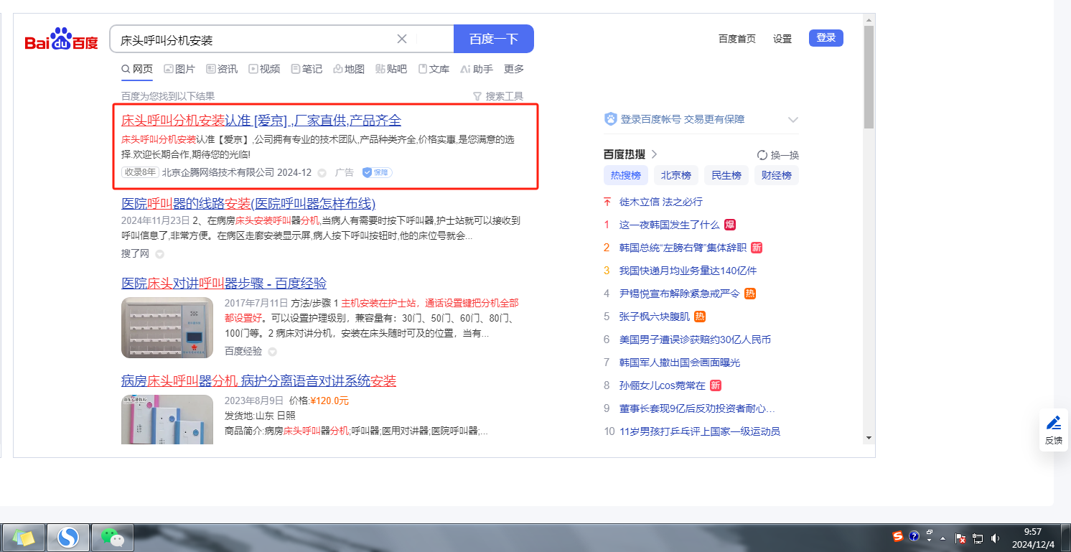Click the 保障 shield badge on the ad
Screen dimensions: 1071x552
(x=377, y=172)
